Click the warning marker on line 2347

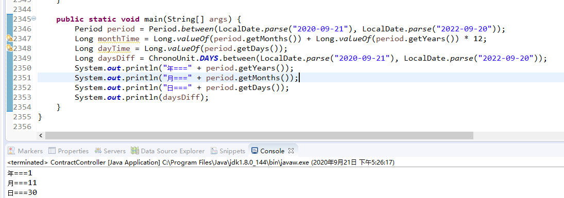point(10,39)
